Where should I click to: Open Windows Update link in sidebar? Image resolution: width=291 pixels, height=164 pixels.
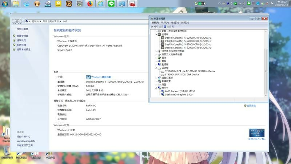coord(26,141)
